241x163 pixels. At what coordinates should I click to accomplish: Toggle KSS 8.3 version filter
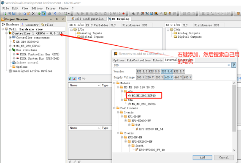[x=142, y=71]
